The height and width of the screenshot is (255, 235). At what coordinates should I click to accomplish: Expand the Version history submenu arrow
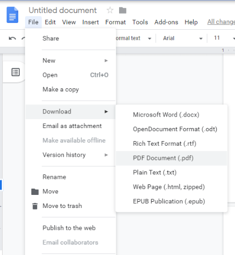click(x=106, y=155)
